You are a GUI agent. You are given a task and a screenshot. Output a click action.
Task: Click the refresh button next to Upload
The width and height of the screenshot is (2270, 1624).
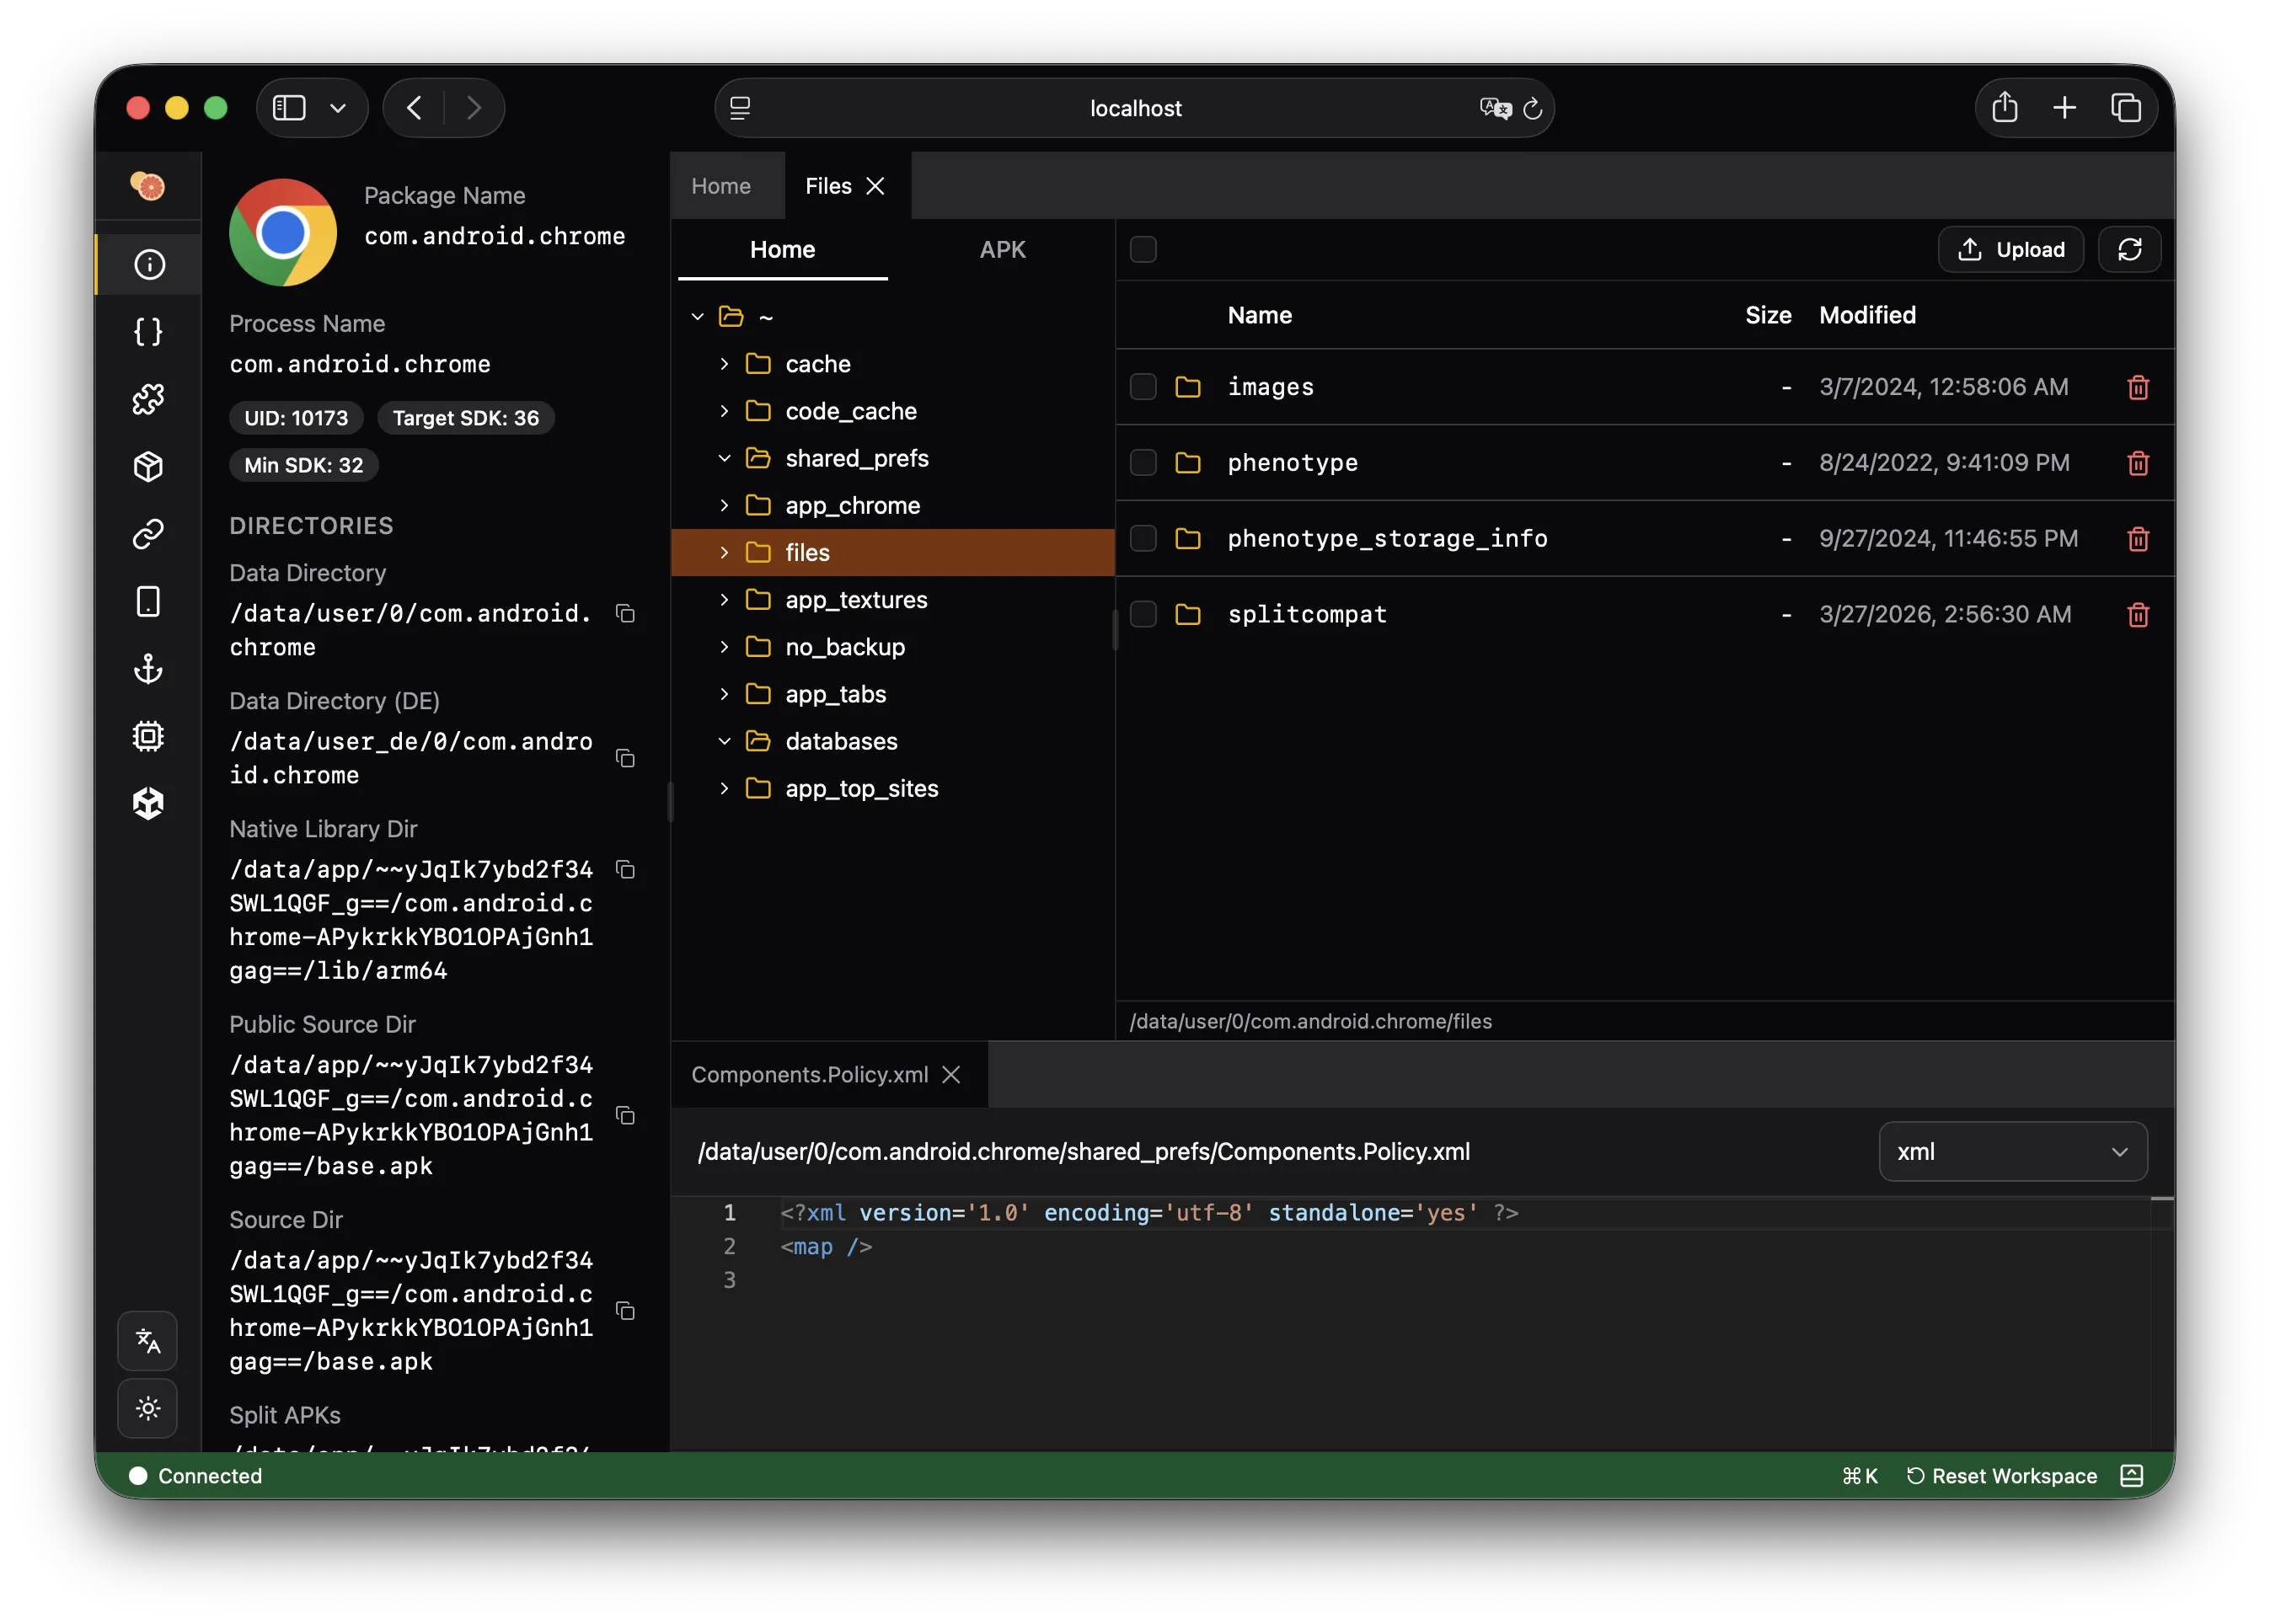tap(2129, 249)
